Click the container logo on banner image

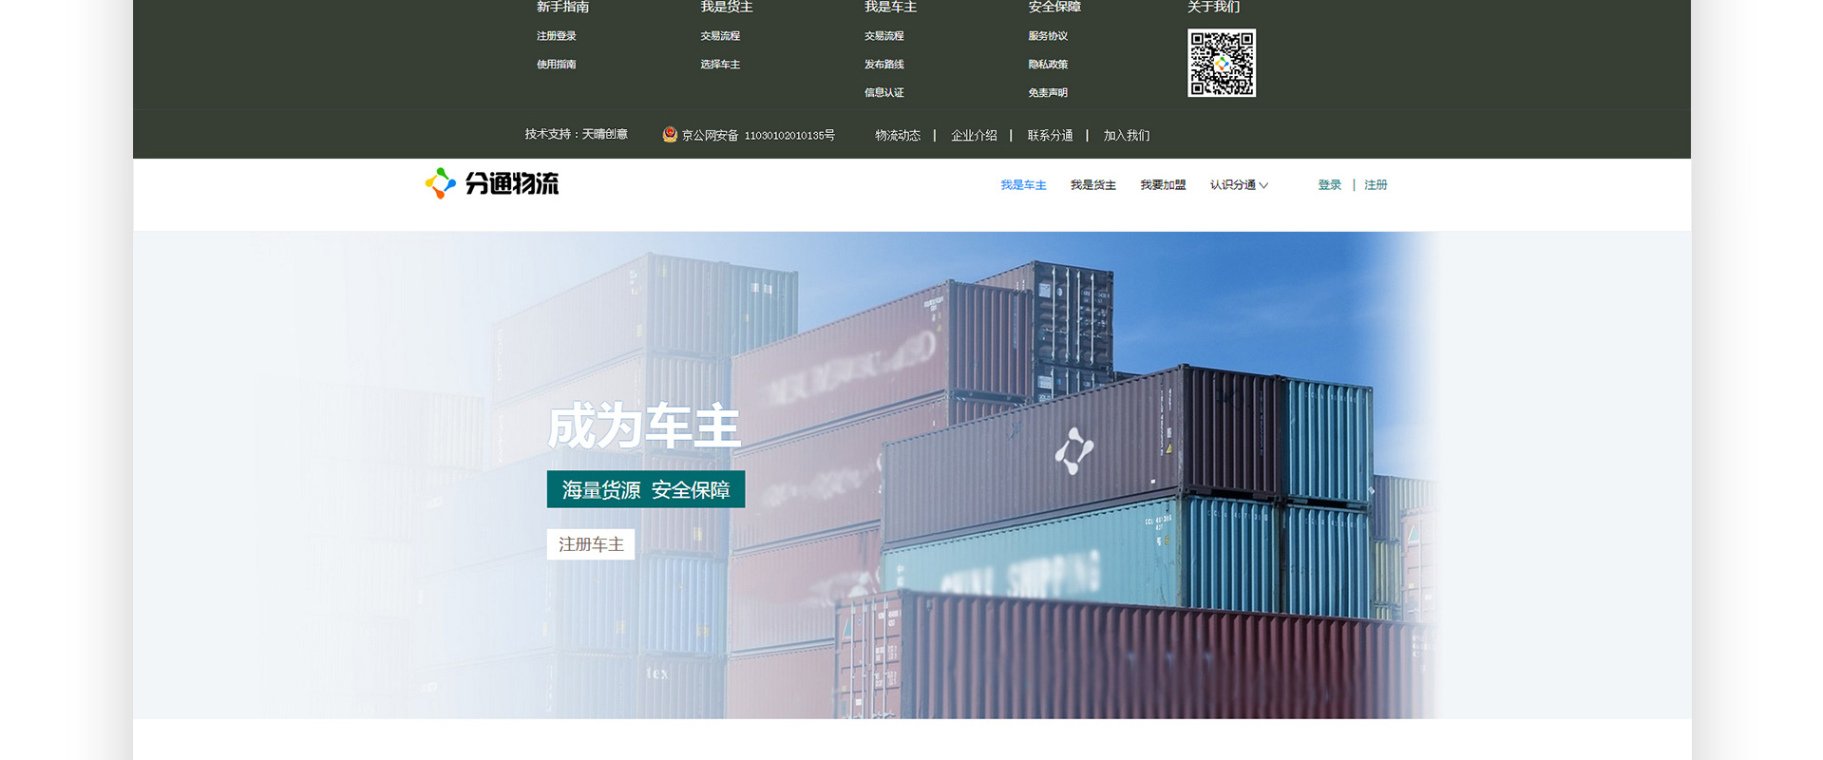click(1074, 450)
